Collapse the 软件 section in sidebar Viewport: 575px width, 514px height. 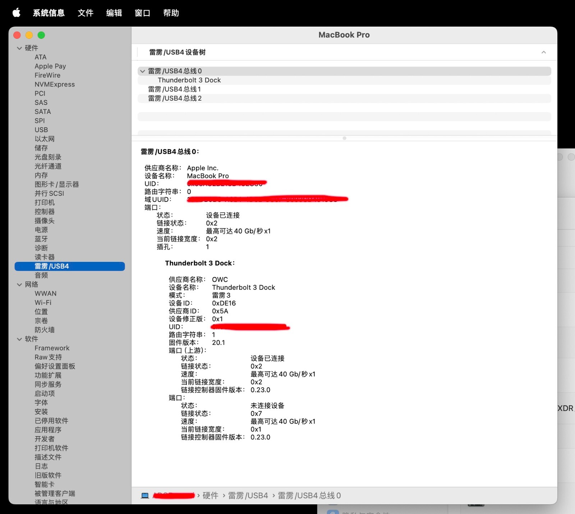19,339
